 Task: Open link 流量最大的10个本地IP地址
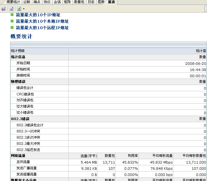point(42,21)
